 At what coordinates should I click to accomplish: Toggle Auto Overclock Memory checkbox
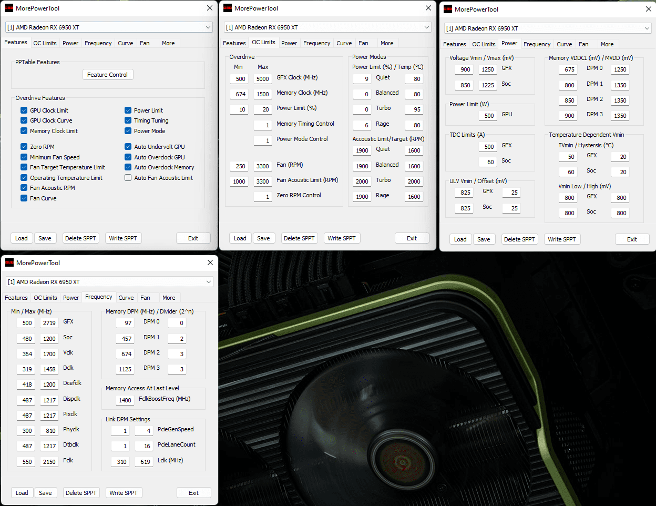tap(128, 167)
